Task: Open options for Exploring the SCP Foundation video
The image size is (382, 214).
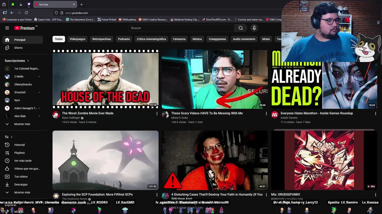Action: pyautogui.click(x=157, y=195)
